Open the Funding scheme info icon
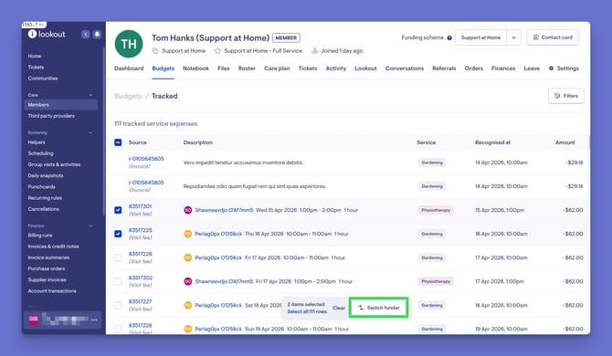The width and height of the screenshot is (612, 356). [x=449, y=37]
